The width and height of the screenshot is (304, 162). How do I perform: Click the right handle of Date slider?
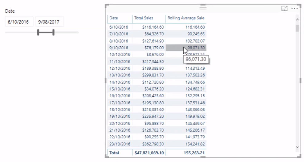pos(53,33)
